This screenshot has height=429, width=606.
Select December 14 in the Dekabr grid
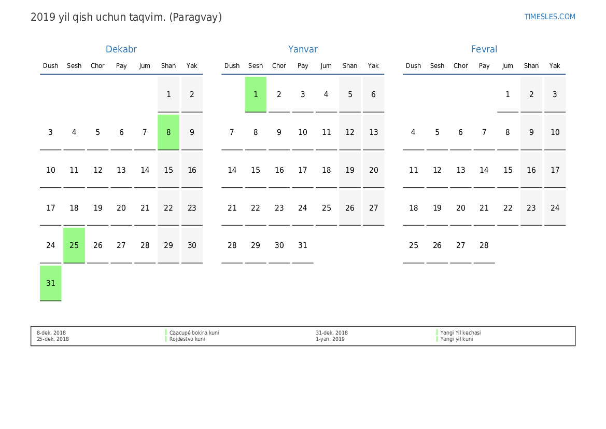coord(145,170)
